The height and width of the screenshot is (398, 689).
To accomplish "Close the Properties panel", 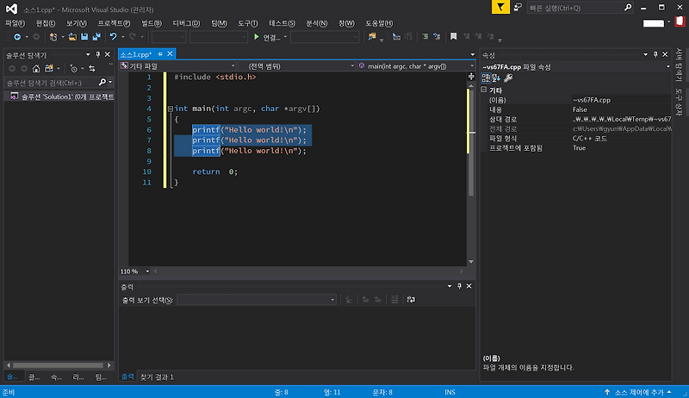I will [665, 54].
